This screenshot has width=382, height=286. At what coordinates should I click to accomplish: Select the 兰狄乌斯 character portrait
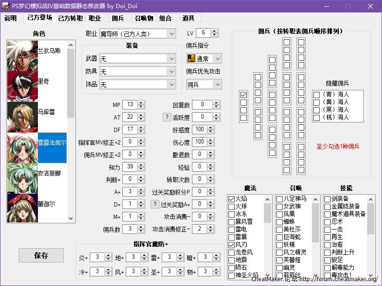(x=23, y=55)
